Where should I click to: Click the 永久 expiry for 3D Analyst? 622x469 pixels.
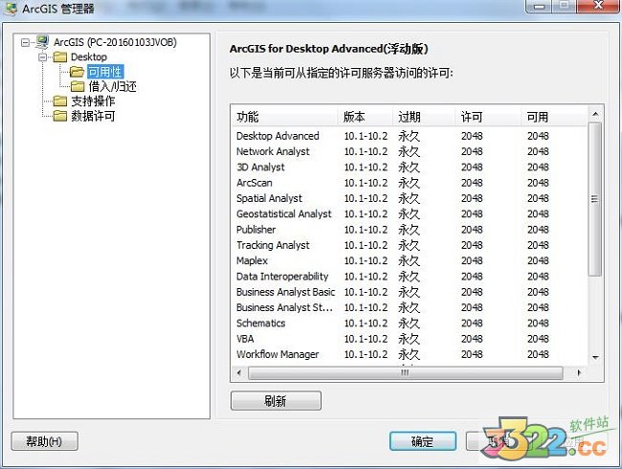click(409, 167)
